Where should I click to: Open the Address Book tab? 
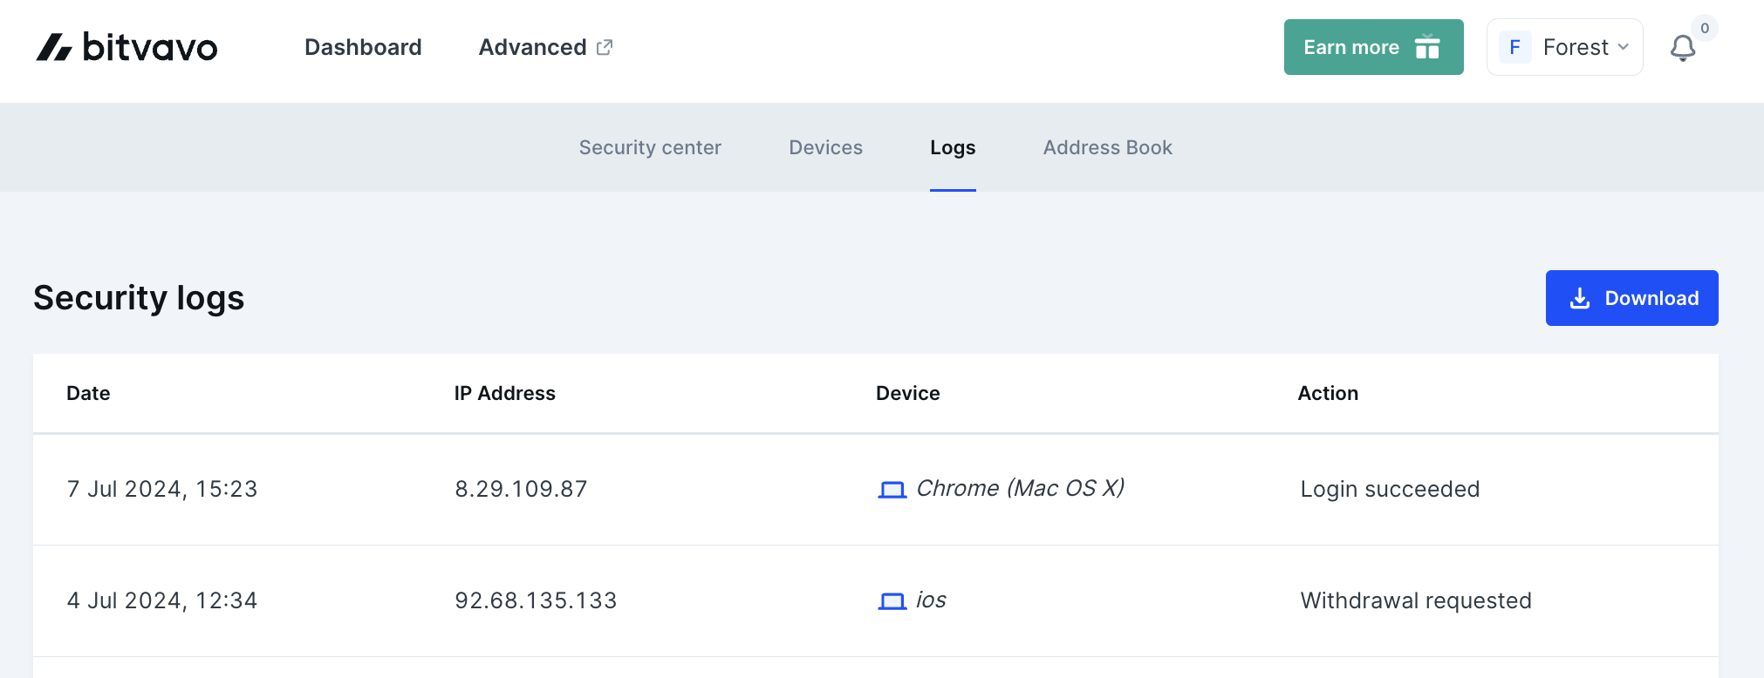click(x=1106, y=148)
